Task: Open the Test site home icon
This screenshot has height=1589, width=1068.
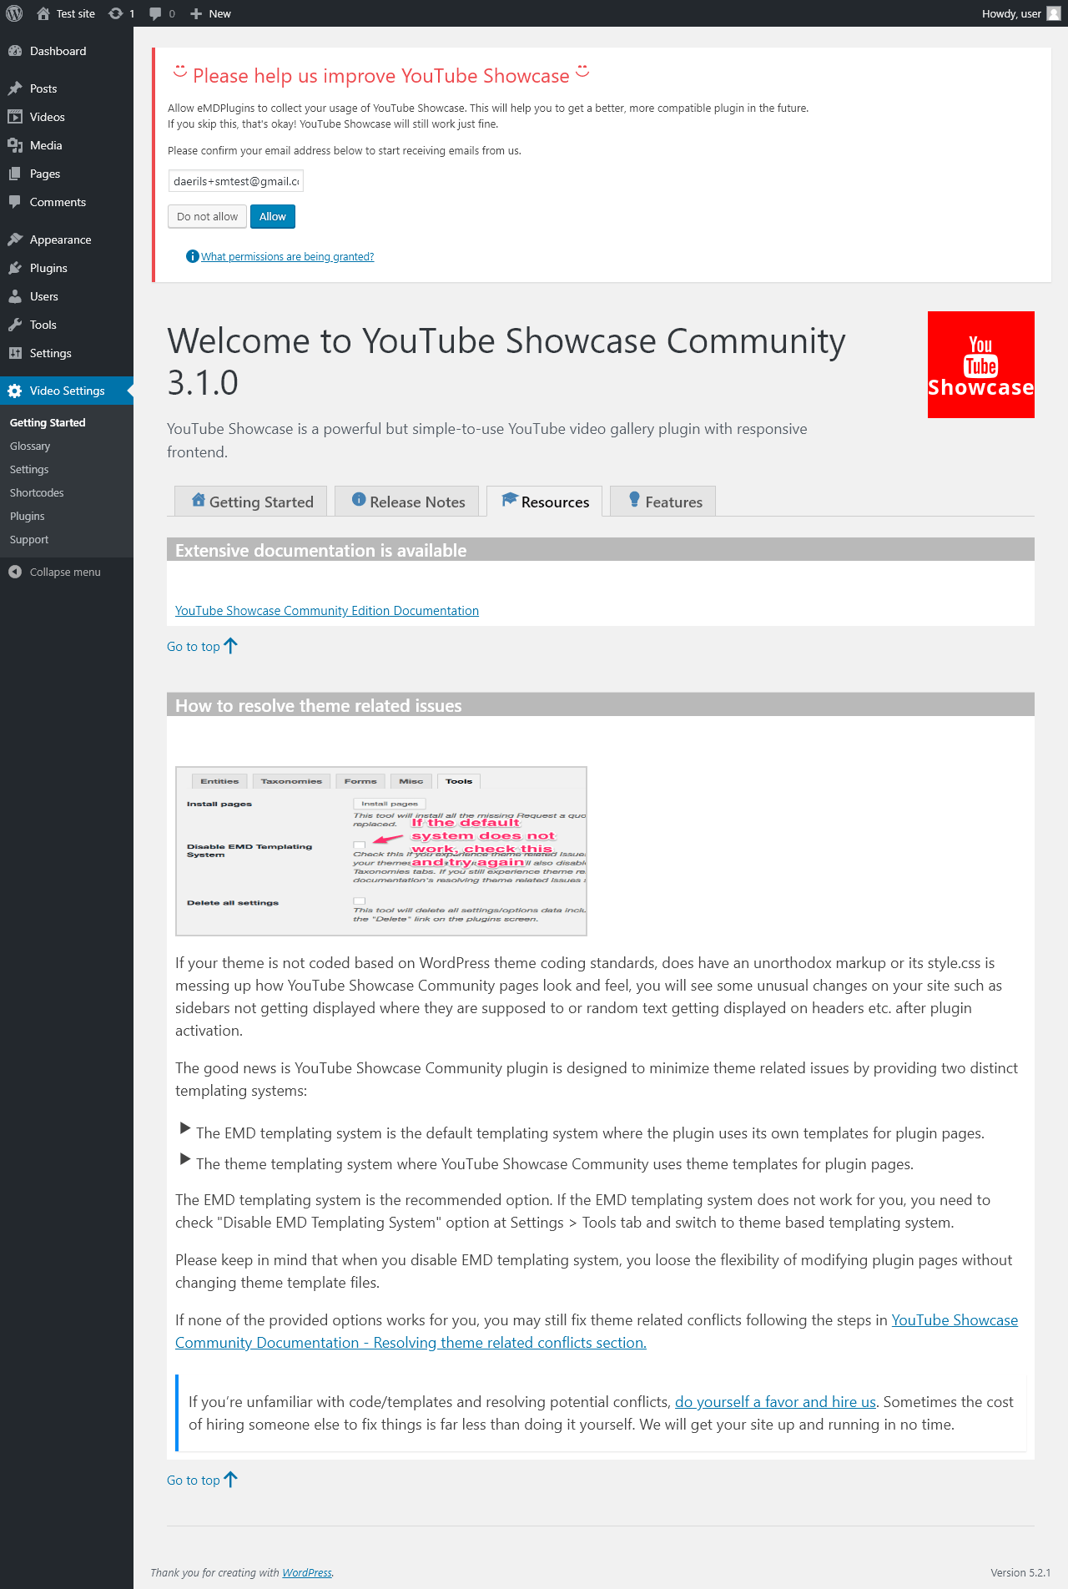Action: (43, 13)
